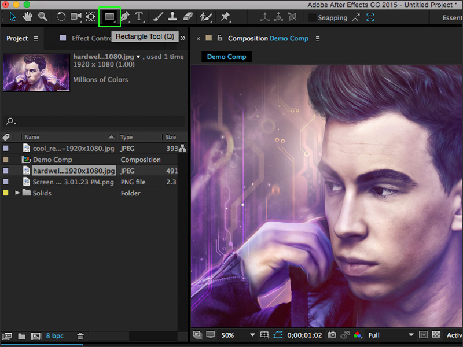Select the Roto Brush tool
The width and height of the screenshot is (463, 347).
(206, 17)
